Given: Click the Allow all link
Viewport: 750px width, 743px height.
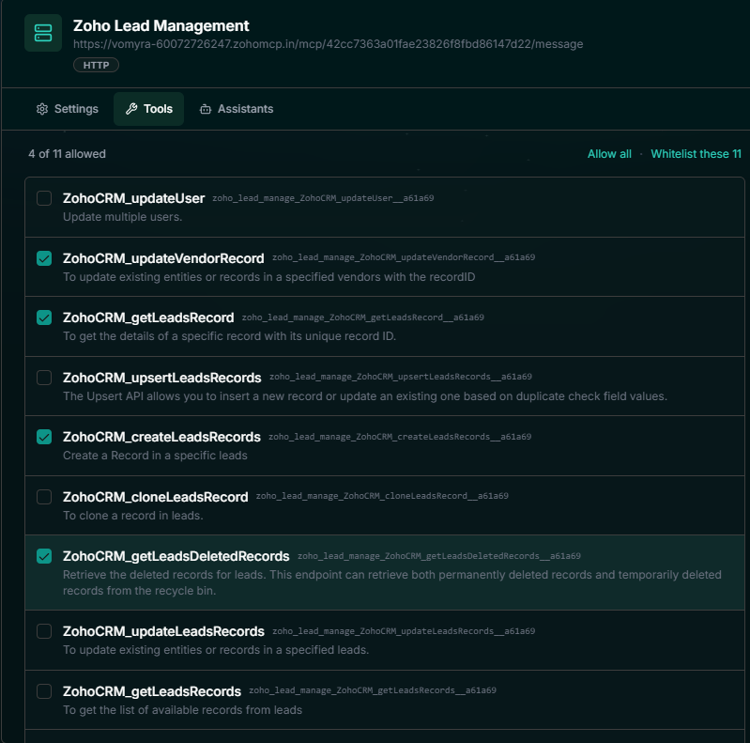Looking at the screenshot, I should coord(609,154).
